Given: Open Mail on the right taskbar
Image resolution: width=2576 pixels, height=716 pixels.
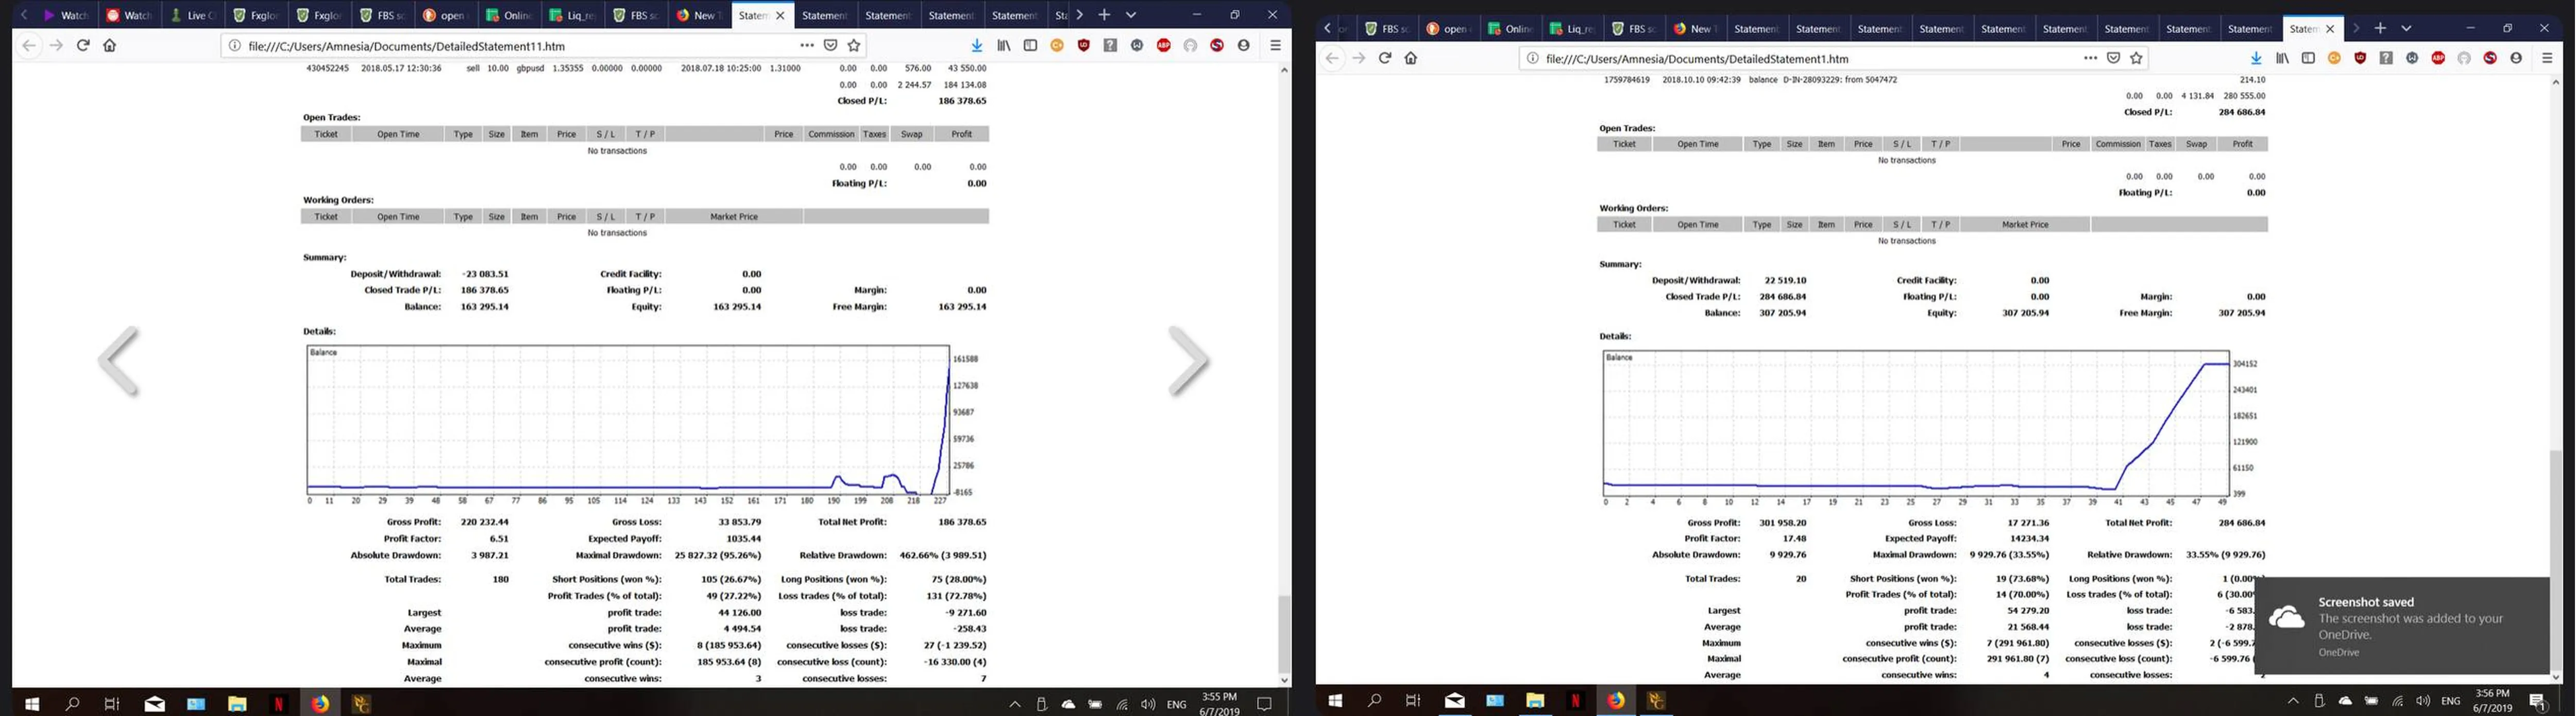Looking at the screenshot, I should [x=1454, y=701].
